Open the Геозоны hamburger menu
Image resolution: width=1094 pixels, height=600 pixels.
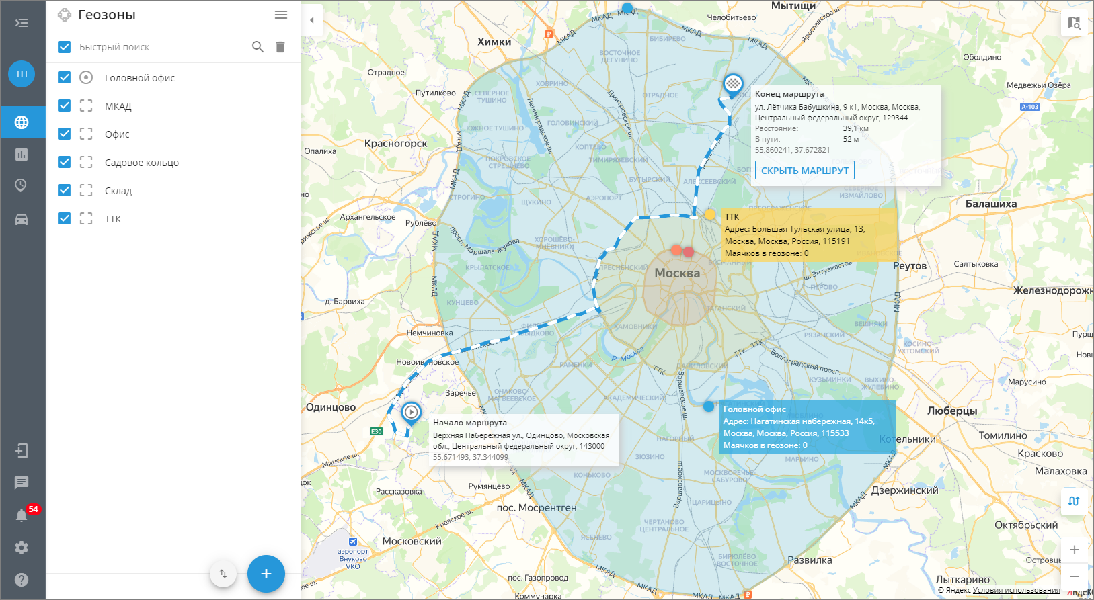click(x=281, y=15)
